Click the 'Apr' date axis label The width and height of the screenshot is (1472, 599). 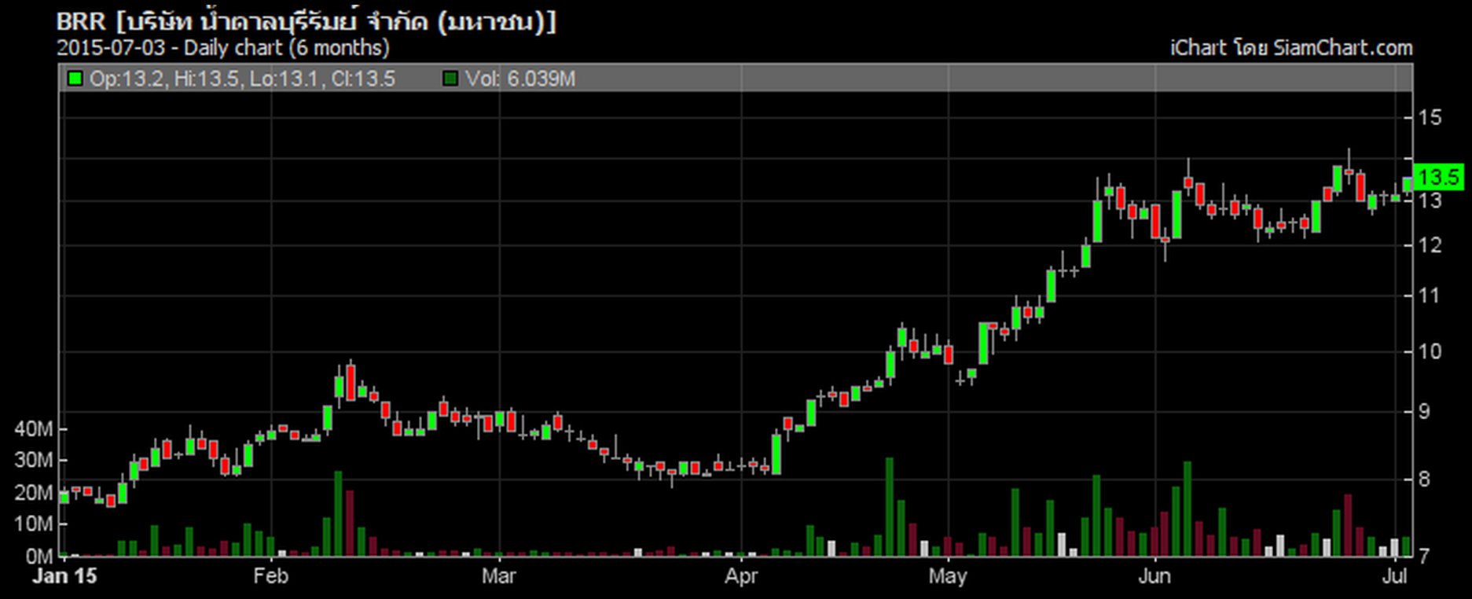[741, 576]
